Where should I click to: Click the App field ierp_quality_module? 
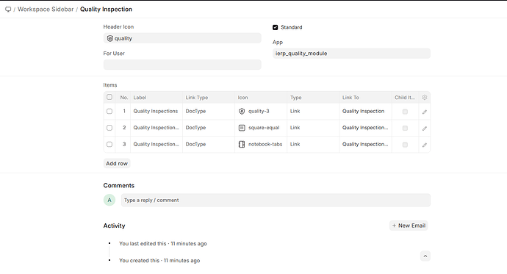[x=351, y=54]
